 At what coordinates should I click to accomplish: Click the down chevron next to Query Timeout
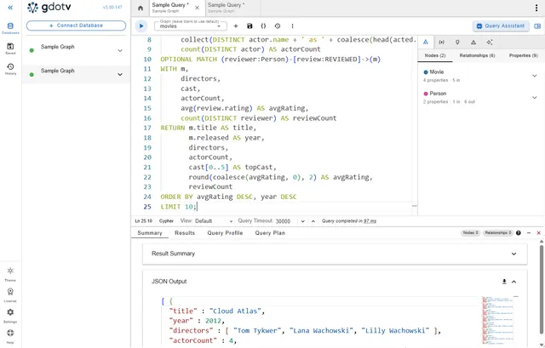point(303,221)
